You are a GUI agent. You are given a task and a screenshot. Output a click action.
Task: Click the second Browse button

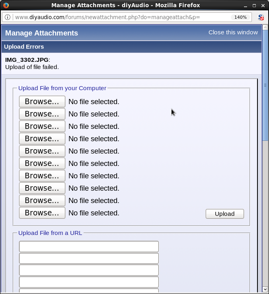click(42, 114)
